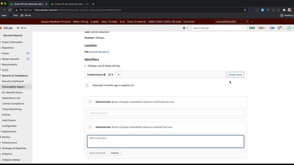Open Packages & Registries in sidebar
Image resolution: width=294 pixels, height=165 pixels.
tap(14, 148)
